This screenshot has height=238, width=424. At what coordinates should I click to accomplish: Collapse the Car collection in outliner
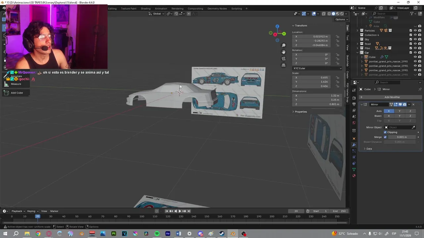click(x=357, y=53)
